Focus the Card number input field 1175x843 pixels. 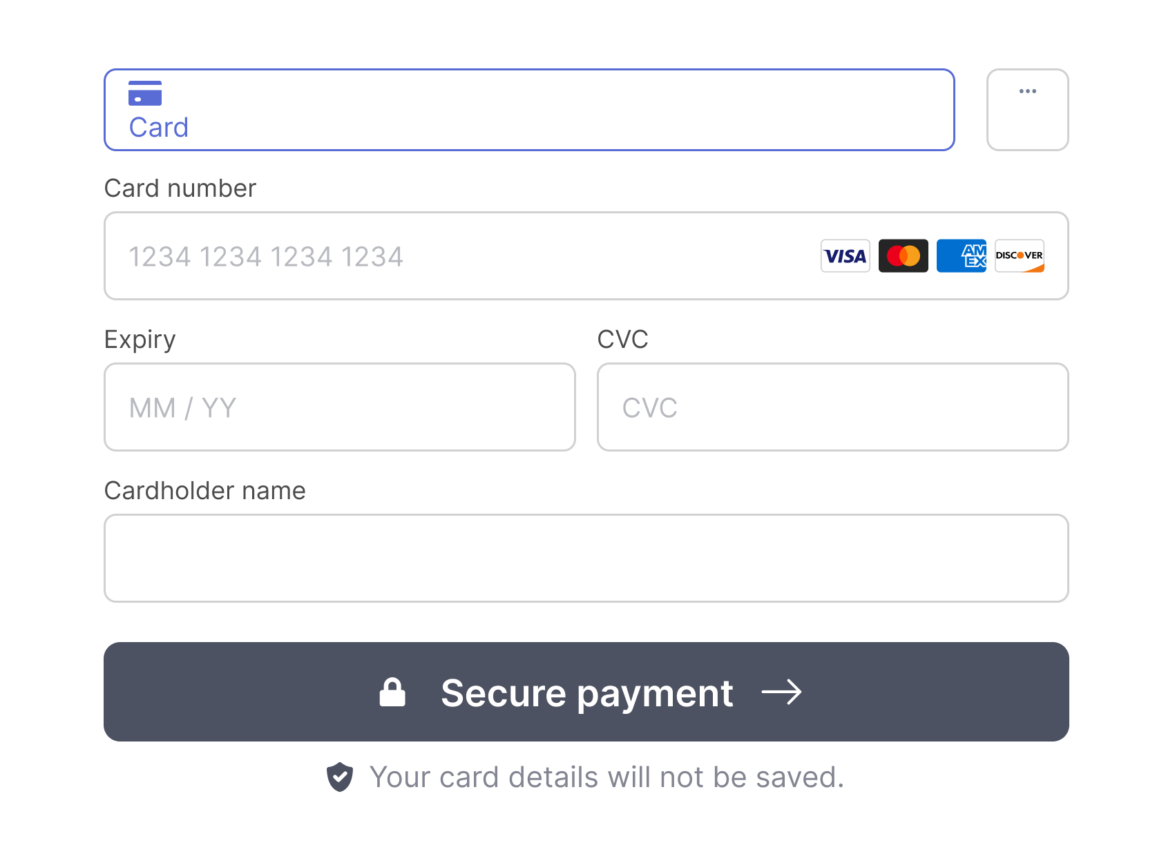tap(456, 256)
